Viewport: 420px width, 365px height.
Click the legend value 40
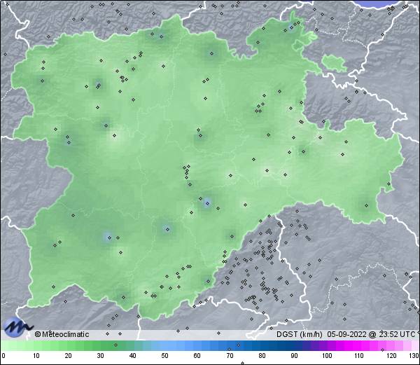pyautogui.click(x=133, y=356)
